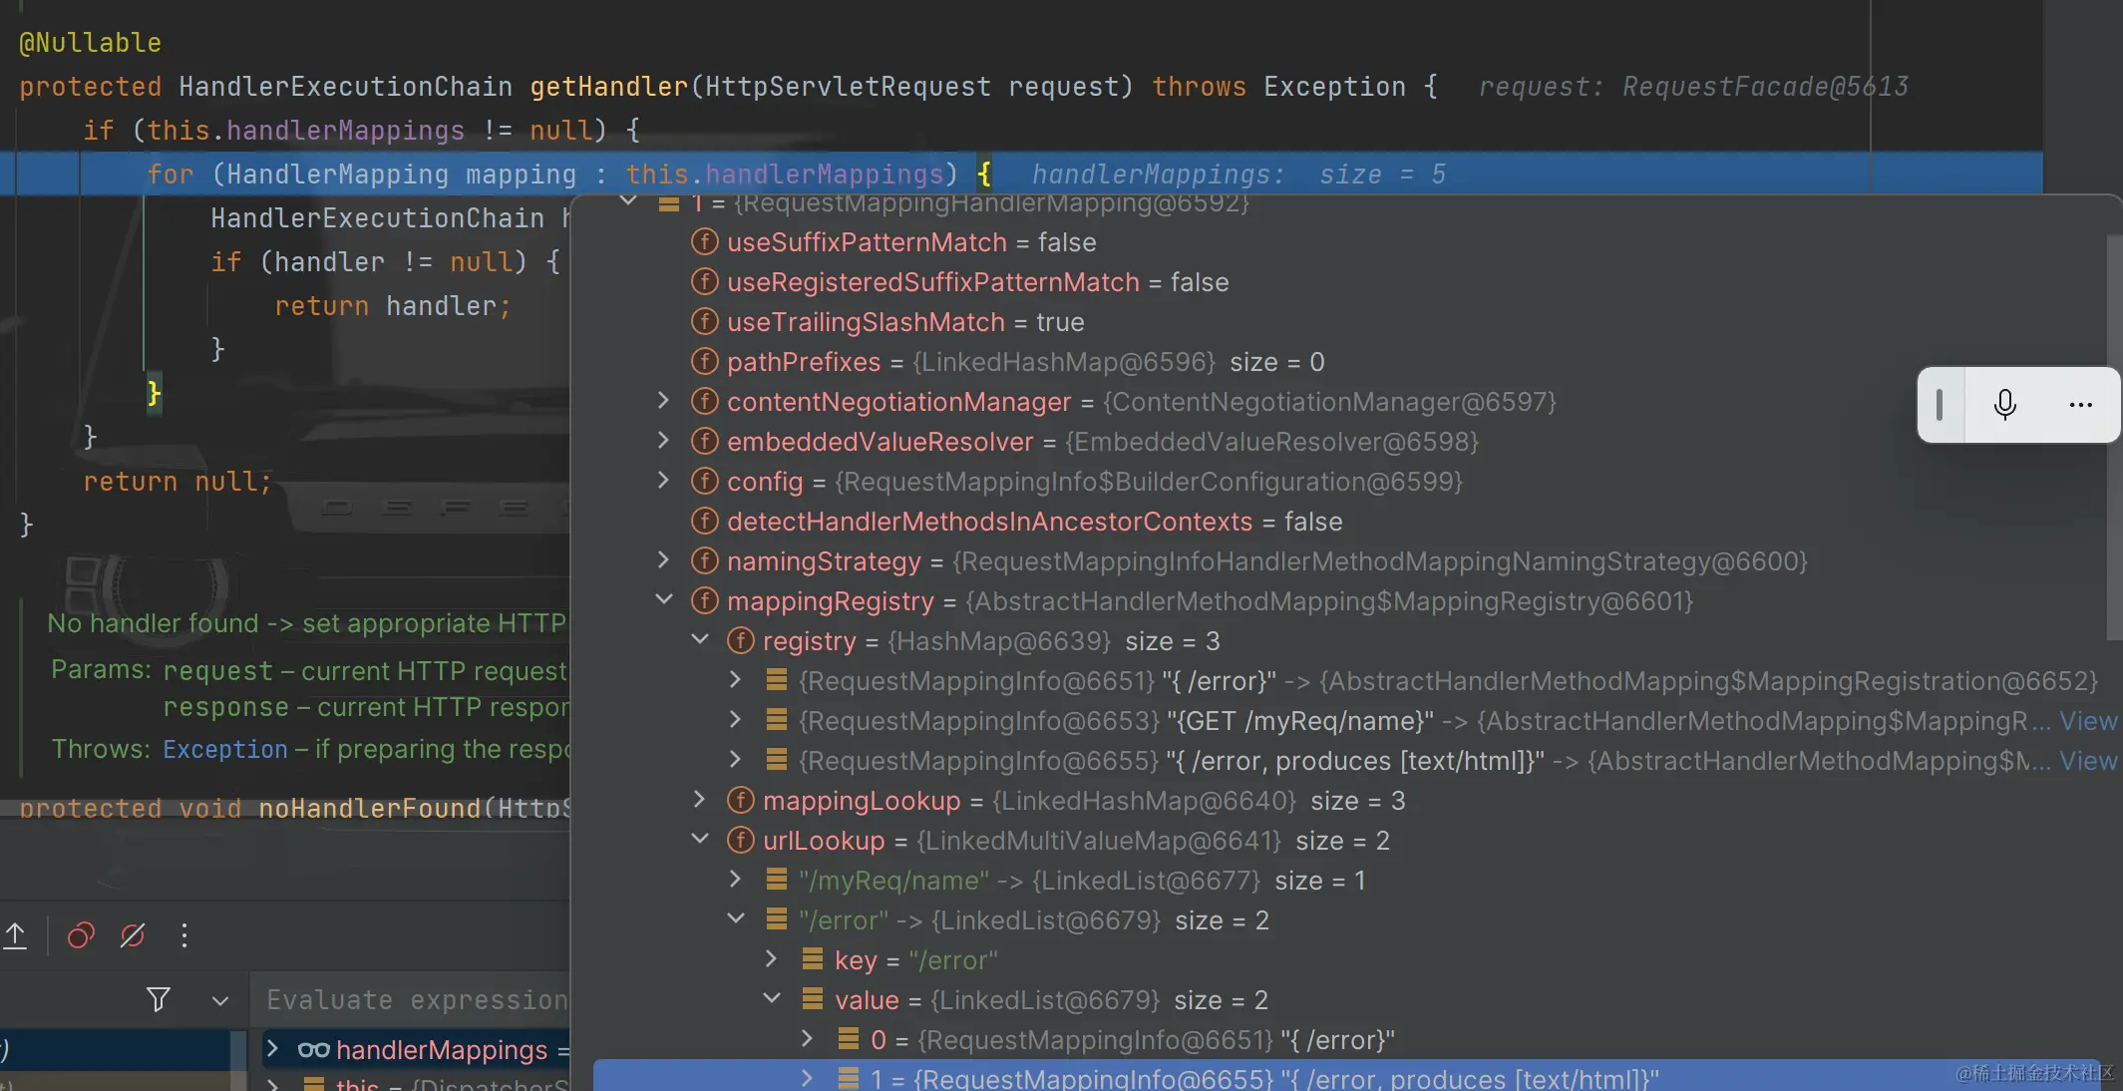Open the dropdown beside the filter icon
The width and height of the screenshot is (2123, 1091).
220,1000
